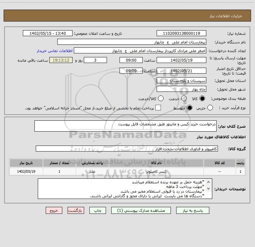Click the general description text box
Viewport: 255px width, 247px height.
(126, 126)
